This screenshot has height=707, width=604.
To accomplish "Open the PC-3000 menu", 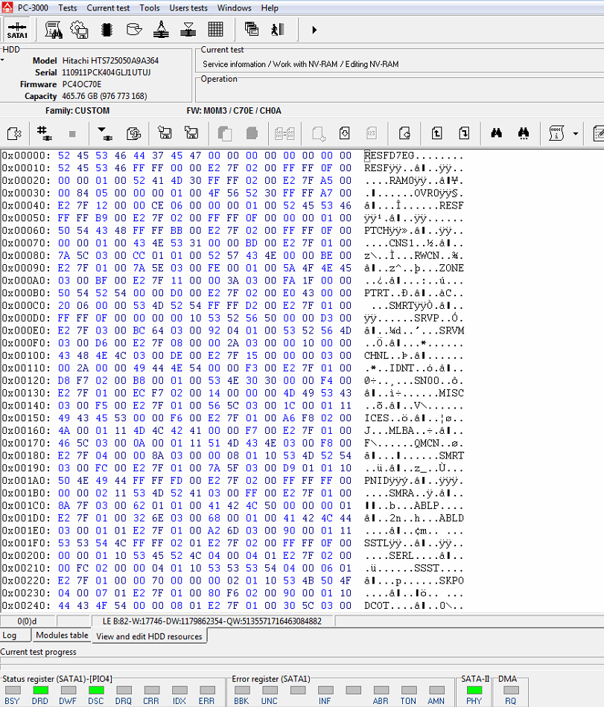I will tap(33, 7).
